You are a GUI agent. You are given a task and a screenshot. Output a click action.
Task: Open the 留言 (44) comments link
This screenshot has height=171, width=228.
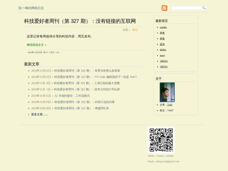[55, 52]
